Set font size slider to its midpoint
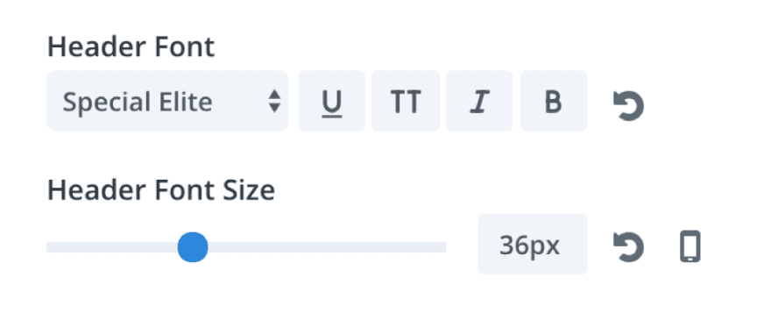Screen dimensions: 771x327 coord(246,247)
